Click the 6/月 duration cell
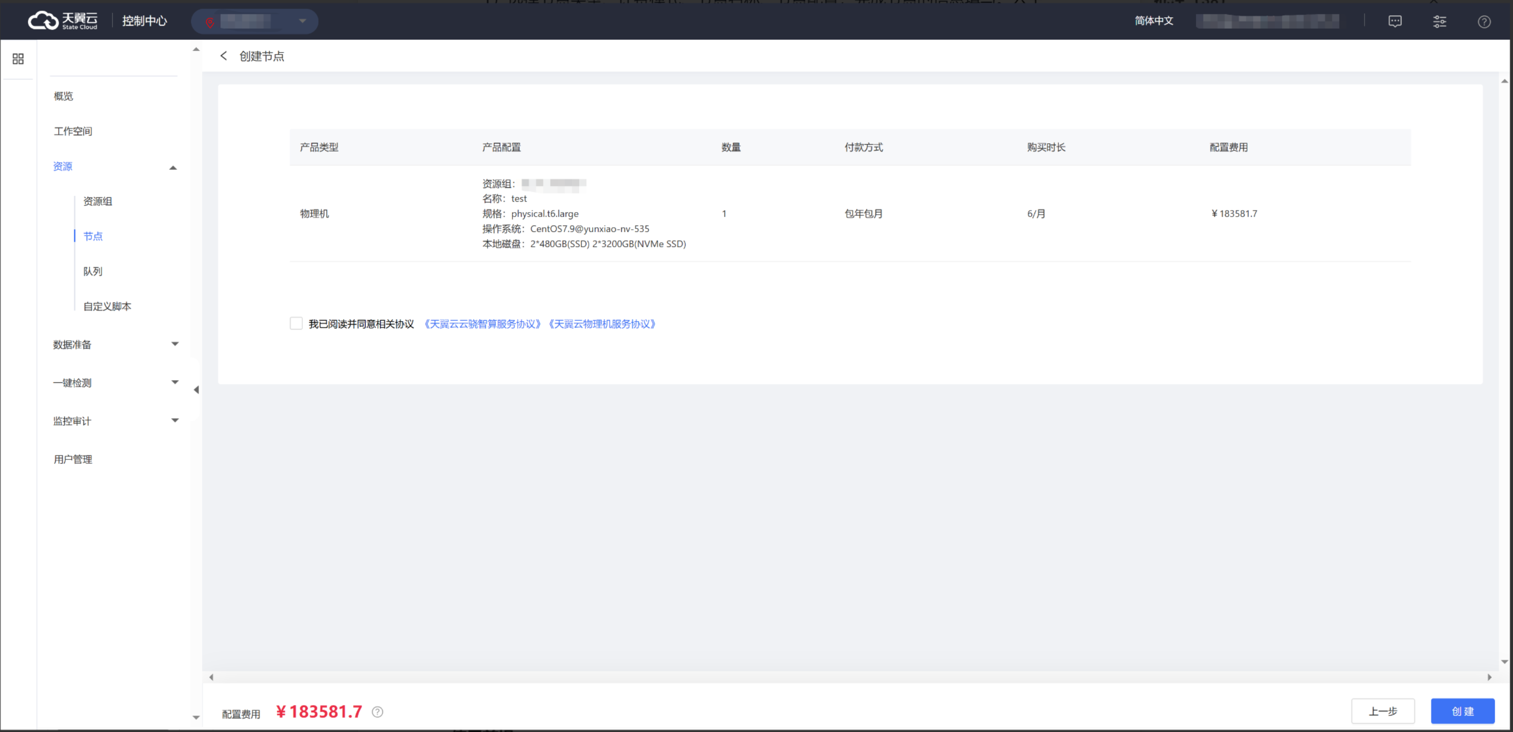1513x732 pixels. tap(1036, 214)
